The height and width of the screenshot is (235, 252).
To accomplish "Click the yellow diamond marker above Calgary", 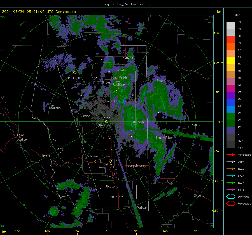I will [111, 161].
